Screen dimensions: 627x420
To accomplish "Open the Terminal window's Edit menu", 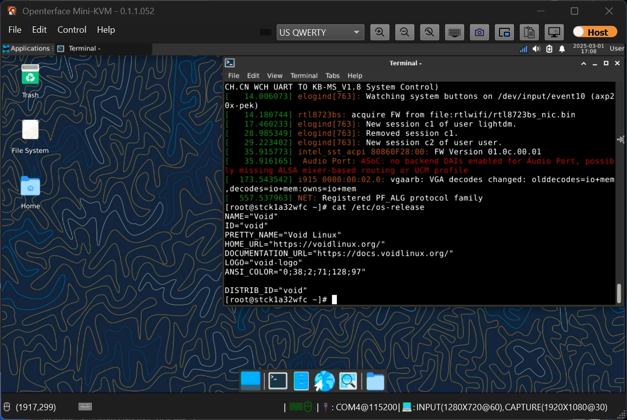I will (x=253, y=76).
